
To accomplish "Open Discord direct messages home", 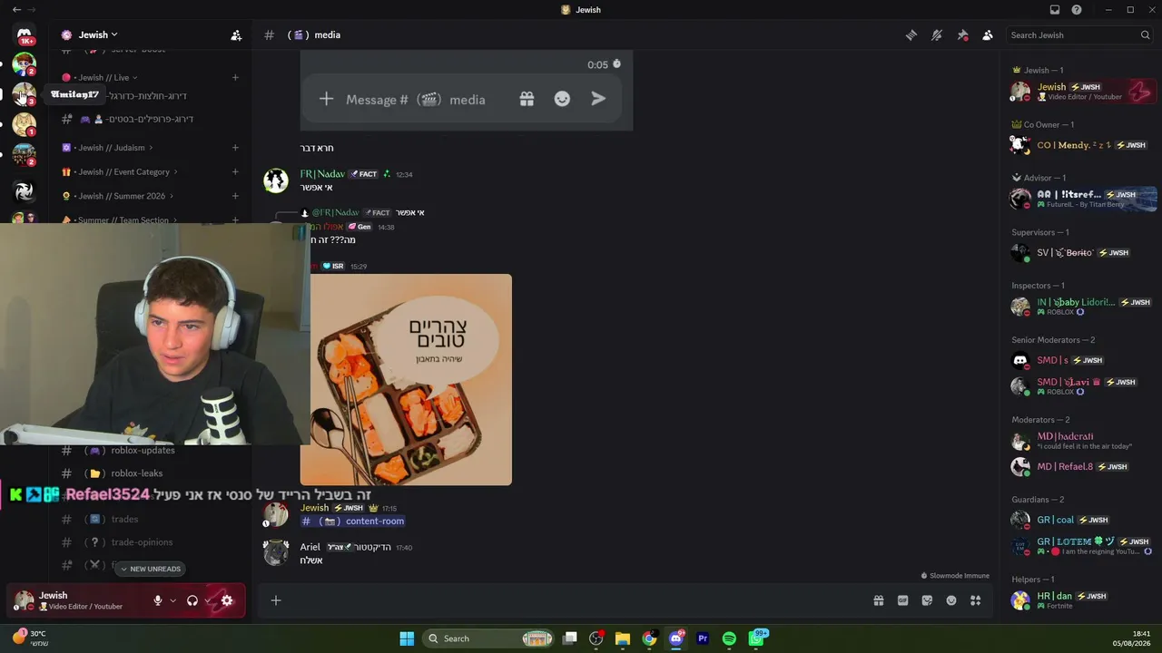I will pos(25,35).
